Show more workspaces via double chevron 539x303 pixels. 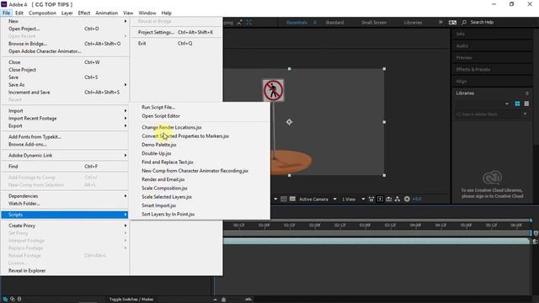(440, 22)
